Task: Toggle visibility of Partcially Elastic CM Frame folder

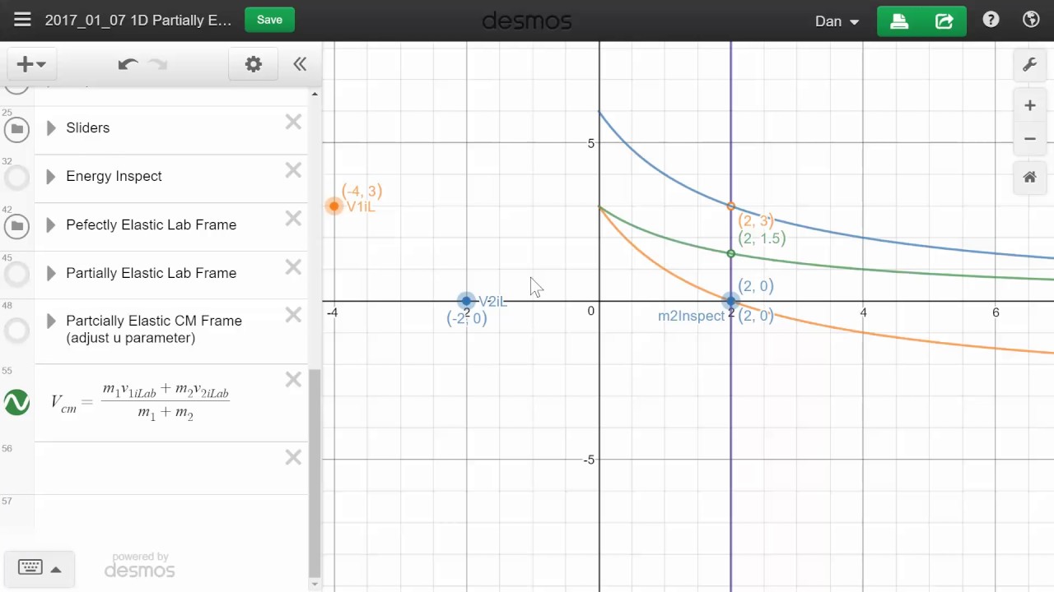Action: pos(16,331)
